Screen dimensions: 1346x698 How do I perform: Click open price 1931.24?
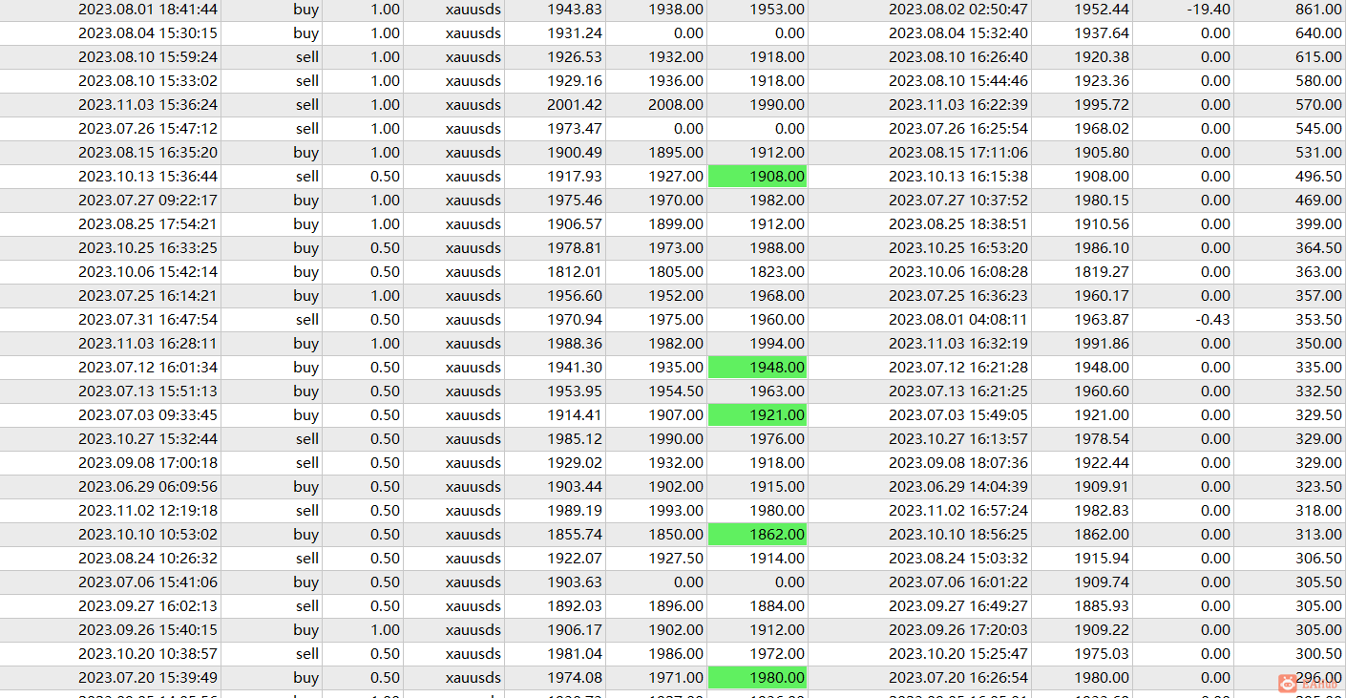pos(575,33)
